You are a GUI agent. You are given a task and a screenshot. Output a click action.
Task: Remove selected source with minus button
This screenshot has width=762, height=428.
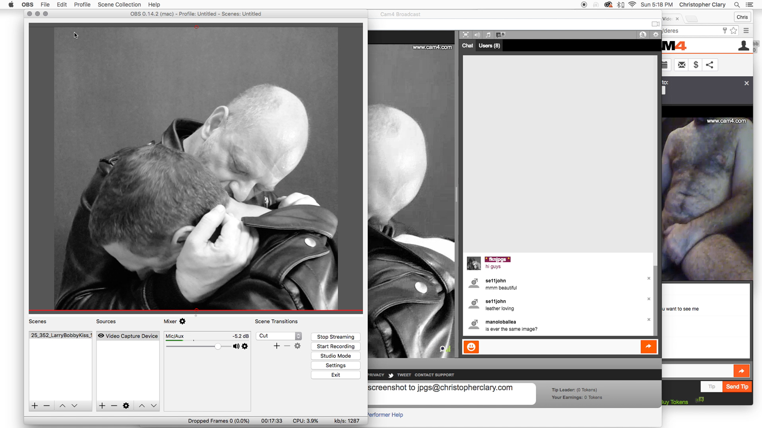coord(114,406)
